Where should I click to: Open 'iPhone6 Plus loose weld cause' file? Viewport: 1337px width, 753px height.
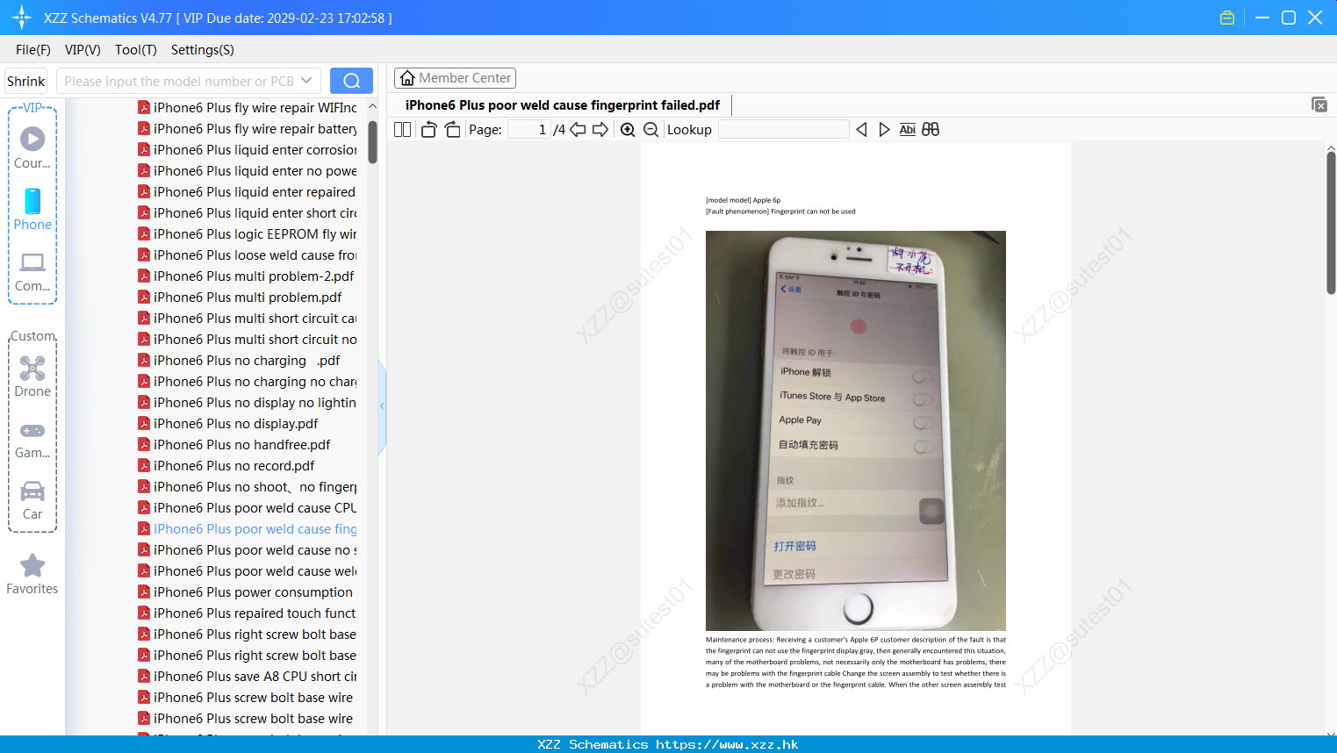(248, 255)
